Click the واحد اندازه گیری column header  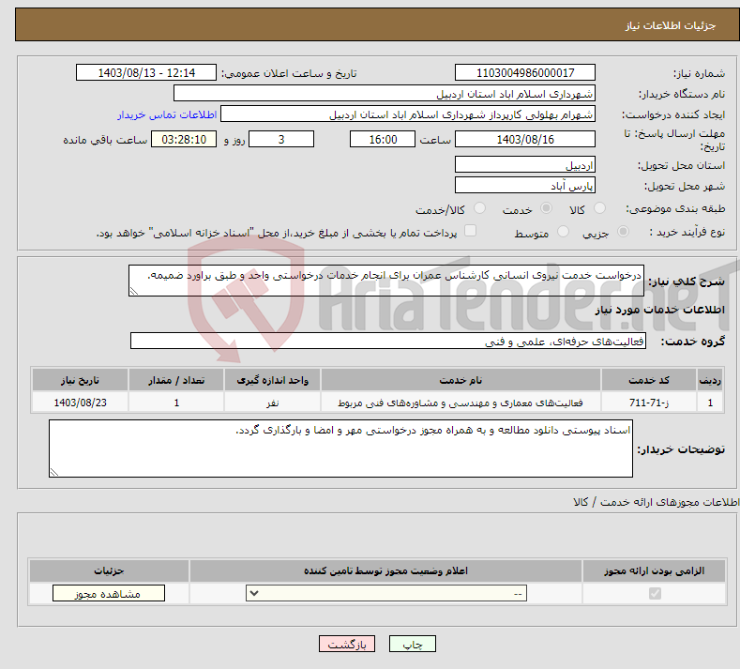(272, 380)
